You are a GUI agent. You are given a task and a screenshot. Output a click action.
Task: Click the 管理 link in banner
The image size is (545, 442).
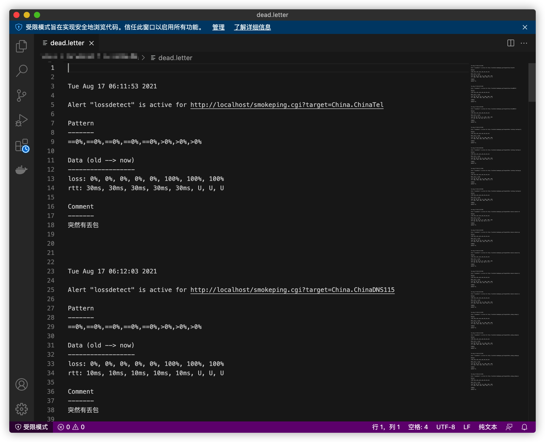pos(218,27)
